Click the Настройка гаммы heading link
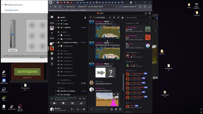Viewport: 203px width, 114px height. [11, 10]
